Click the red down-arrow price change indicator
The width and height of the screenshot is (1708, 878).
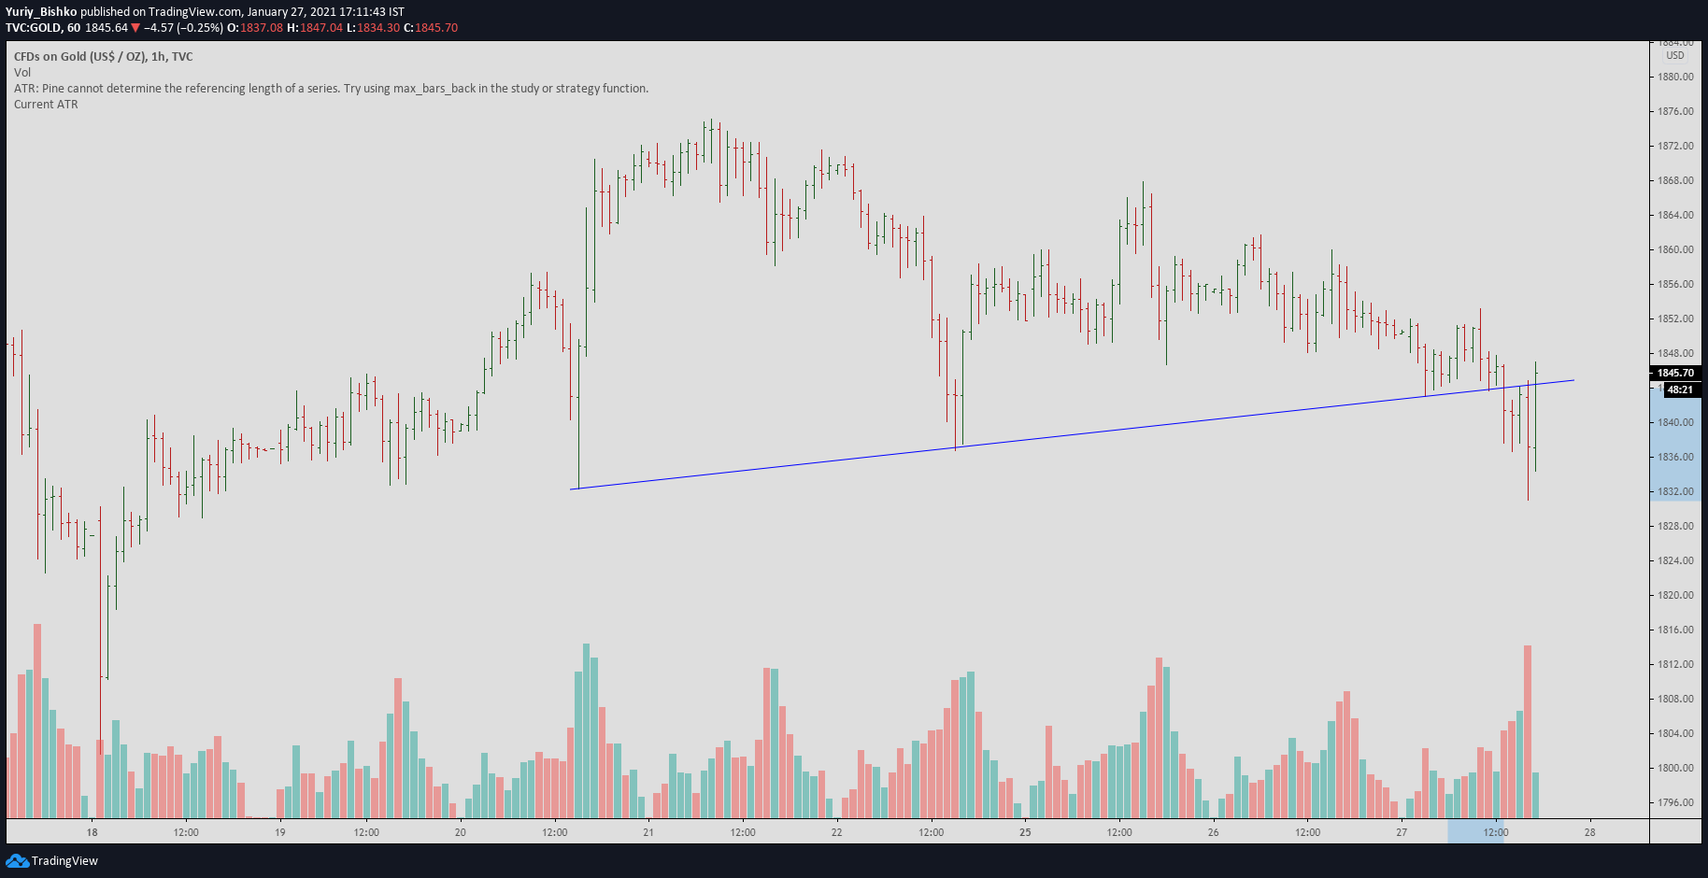[135, 28]
